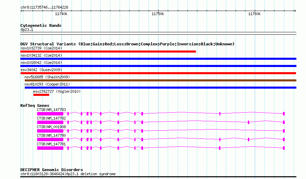Click the large 3' exon block of NM_147781
306x179 pixels.
50,148
